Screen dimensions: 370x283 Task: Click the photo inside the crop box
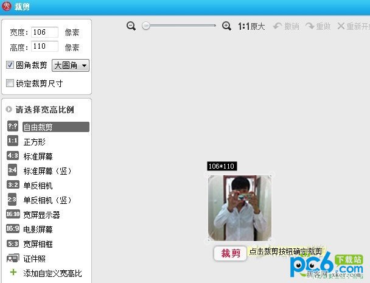(240, 208)
